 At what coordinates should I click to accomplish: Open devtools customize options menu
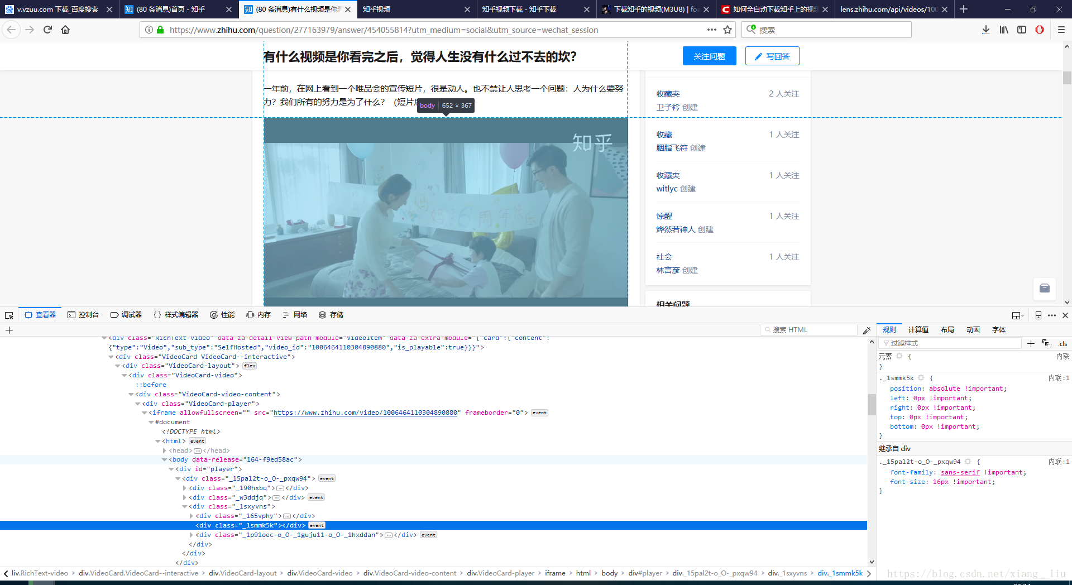1052,315
